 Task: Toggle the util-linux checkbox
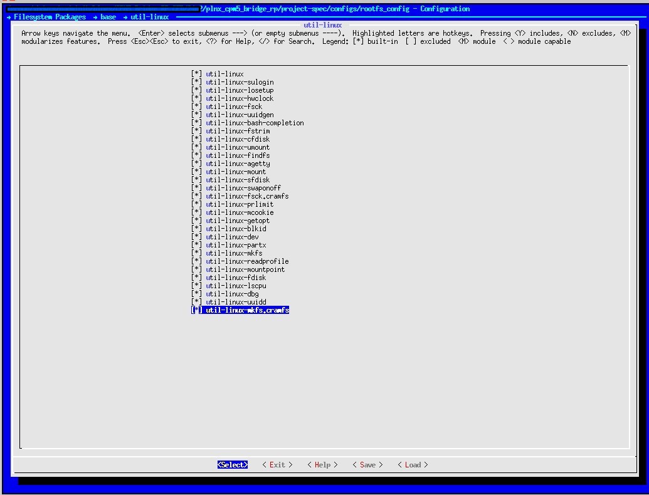coord(197,74)
